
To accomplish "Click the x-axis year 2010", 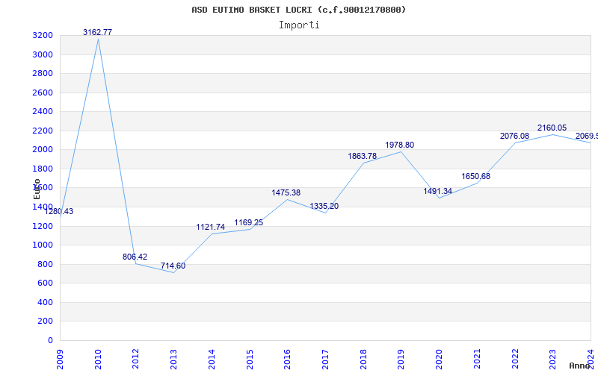I will click(98, 360).
